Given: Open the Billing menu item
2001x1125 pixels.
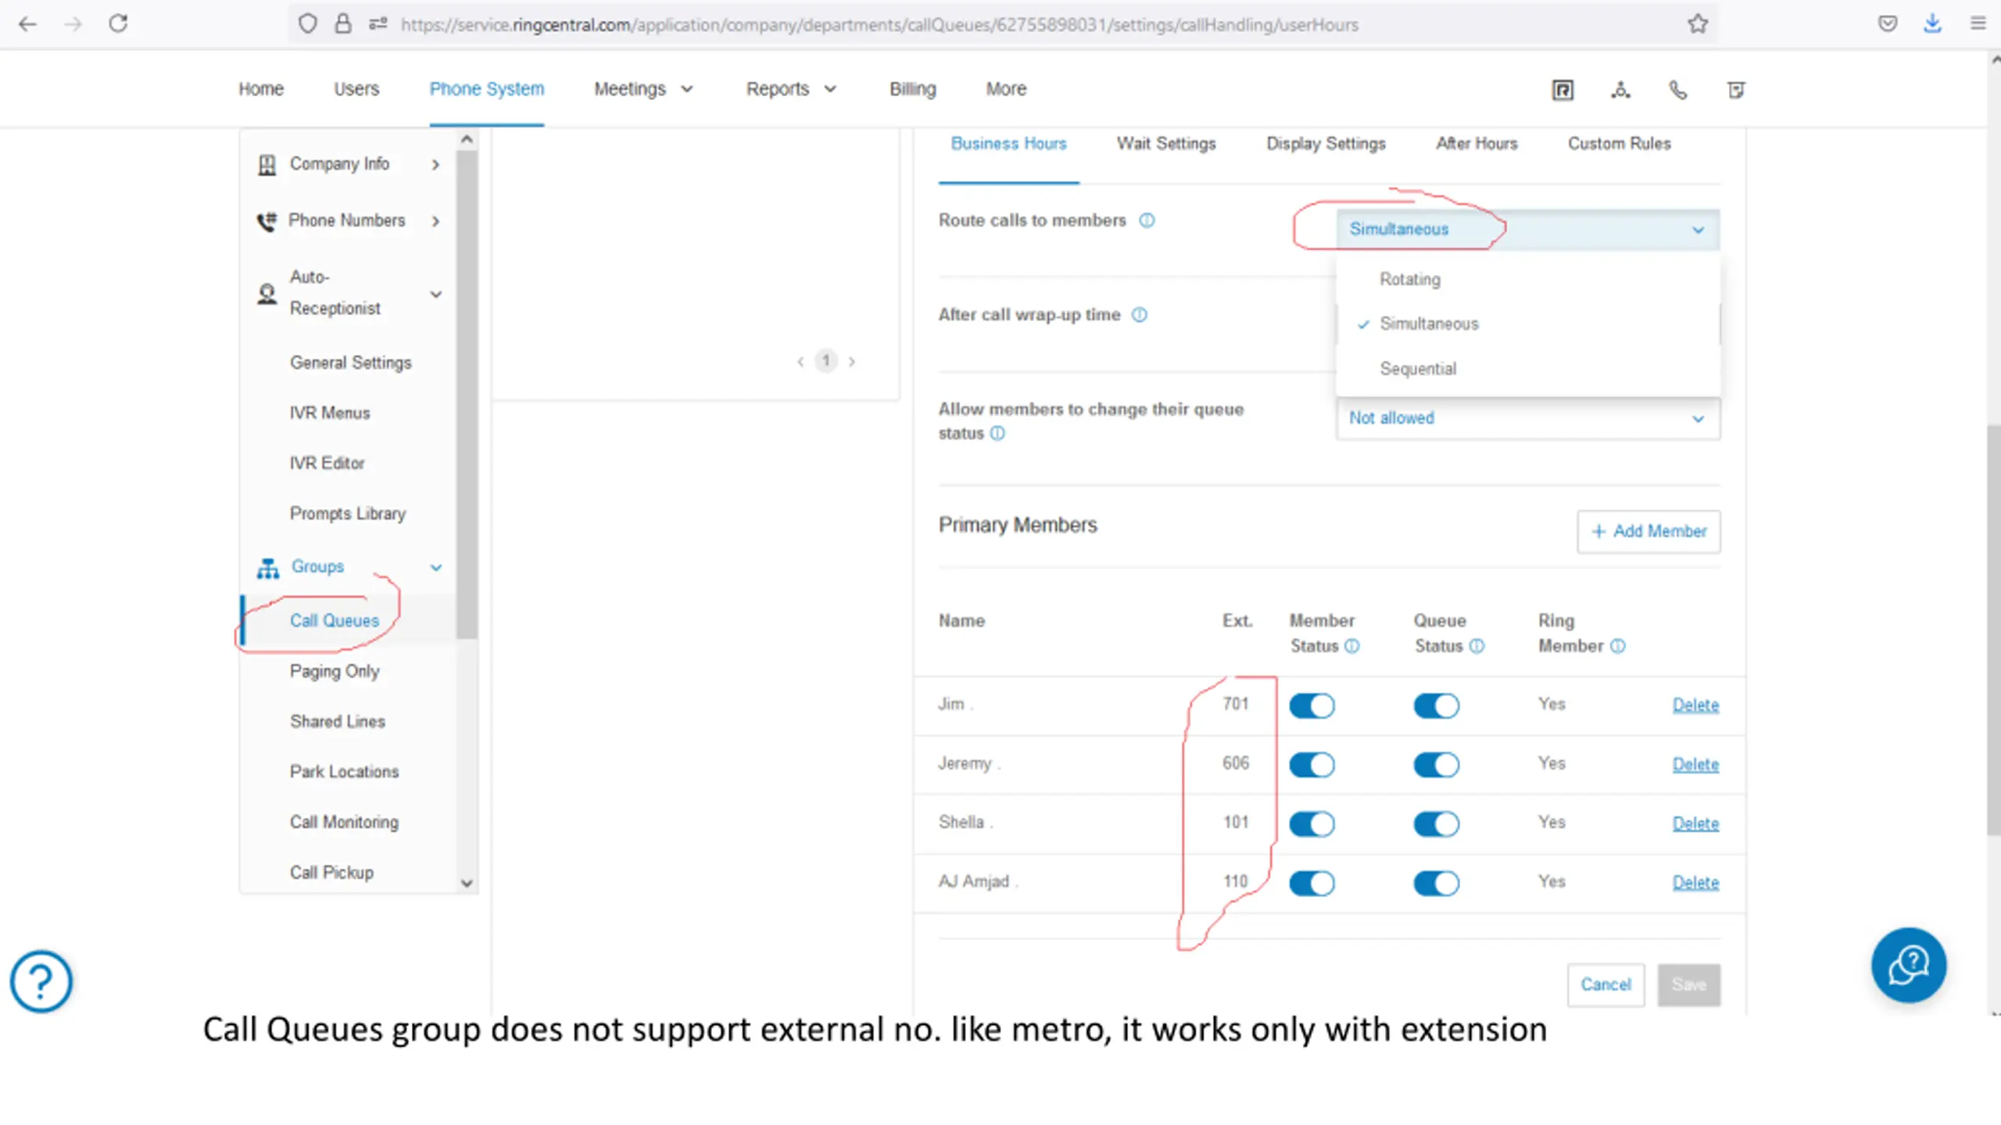Looking at the screenshot, I should 912,89.
